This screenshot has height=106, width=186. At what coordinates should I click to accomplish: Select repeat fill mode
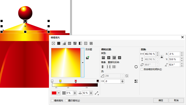coord(114,67)
